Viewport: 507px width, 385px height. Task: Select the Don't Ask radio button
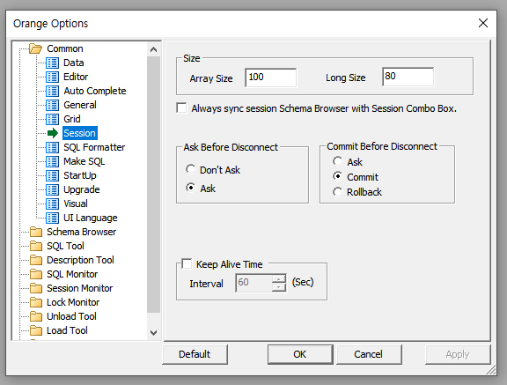[190, 169]
